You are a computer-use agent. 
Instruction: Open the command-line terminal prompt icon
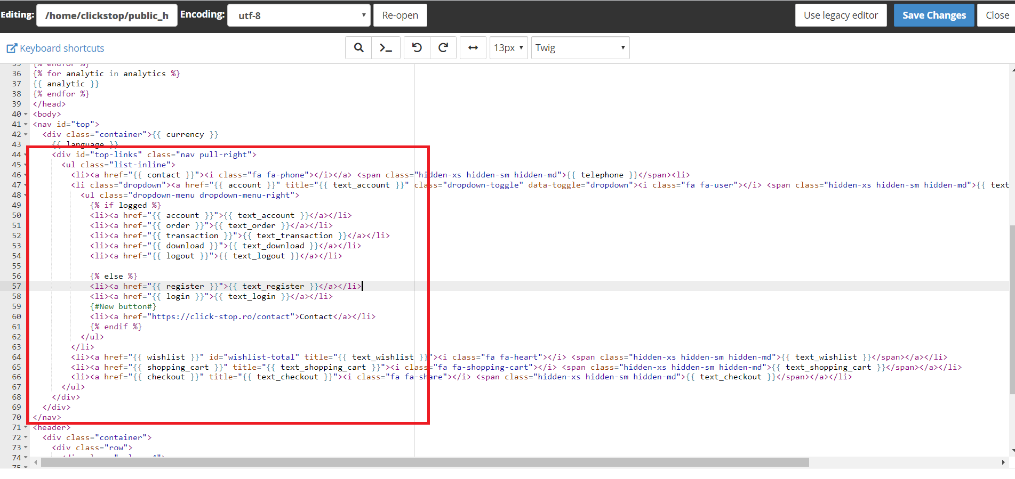tap(386, 48)
